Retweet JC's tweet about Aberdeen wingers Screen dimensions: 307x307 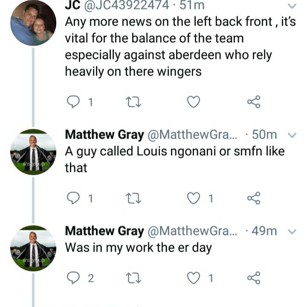click(133, 102)
